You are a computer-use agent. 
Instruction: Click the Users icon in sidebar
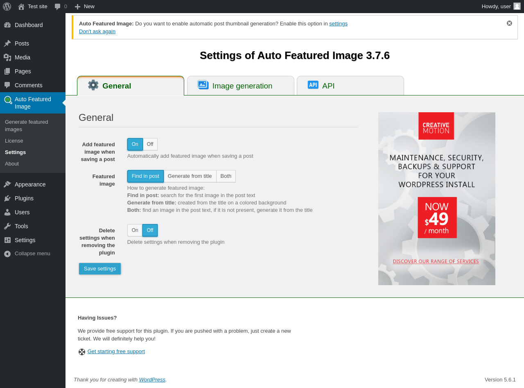(7, 212)
